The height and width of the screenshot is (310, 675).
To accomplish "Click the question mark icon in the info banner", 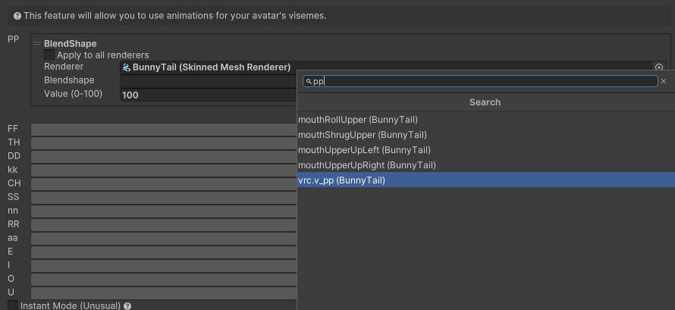I will [x=17, y=16].
